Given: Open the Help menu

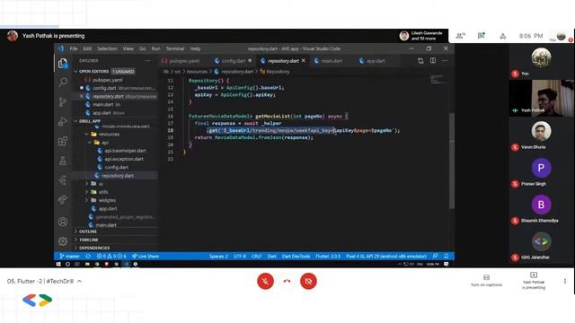Looking at the screenshot, I should (x=195, y=48).
